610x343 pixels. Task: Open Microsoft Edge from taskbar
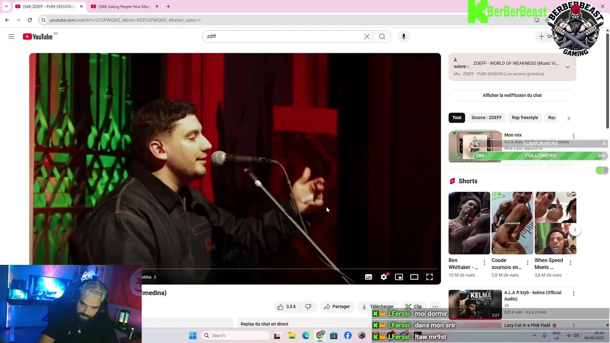coord(305,335)
